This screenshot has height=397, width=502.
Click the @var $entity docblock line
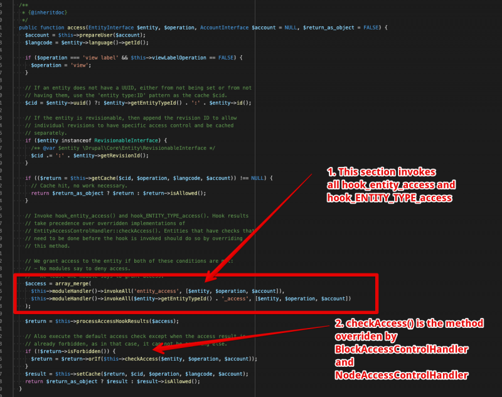pos(123,148)
